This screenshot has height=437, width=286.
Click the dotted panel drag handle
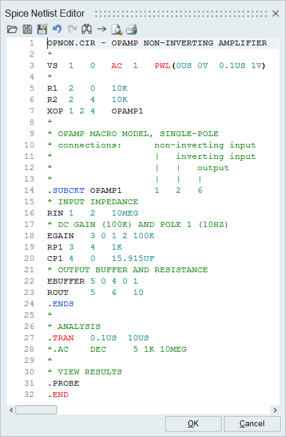pyautogui.click(x=181, y=14)
